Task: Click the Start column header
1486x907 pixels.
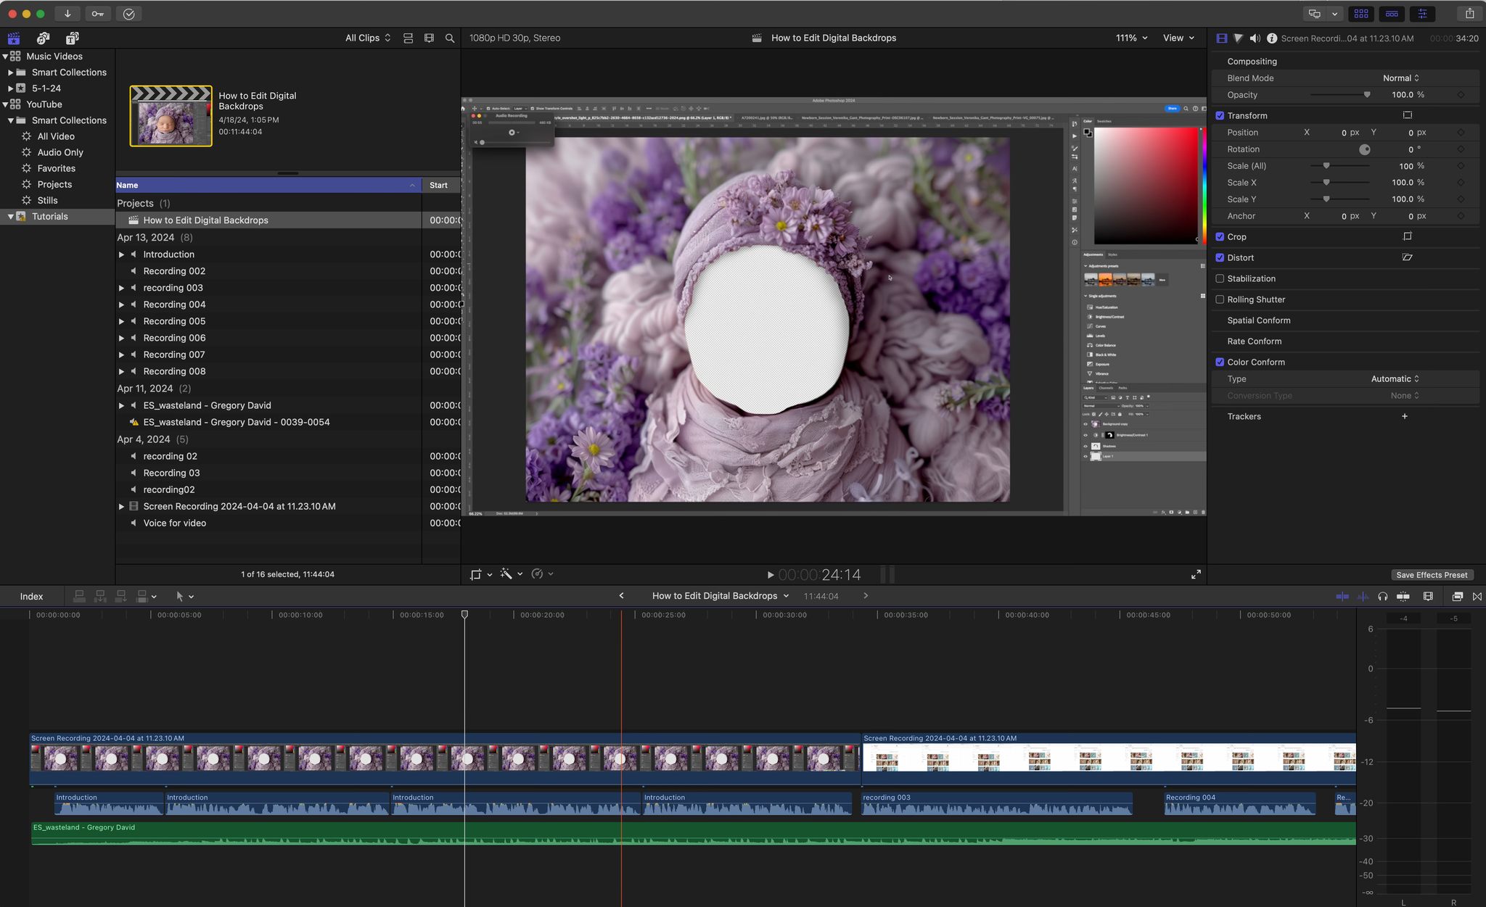Action: [441, 185]
